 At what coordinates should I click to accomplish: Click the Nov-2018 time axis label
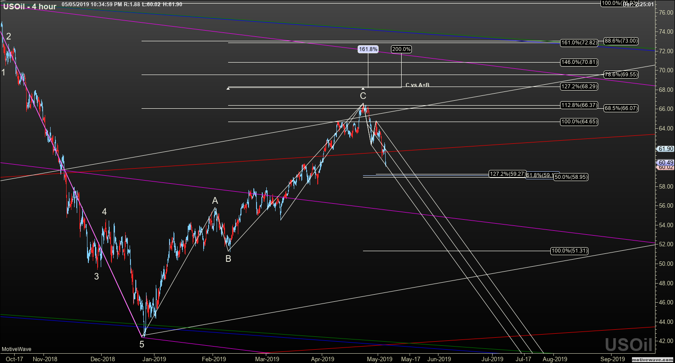pyautogui.click(x=45, y=359)
